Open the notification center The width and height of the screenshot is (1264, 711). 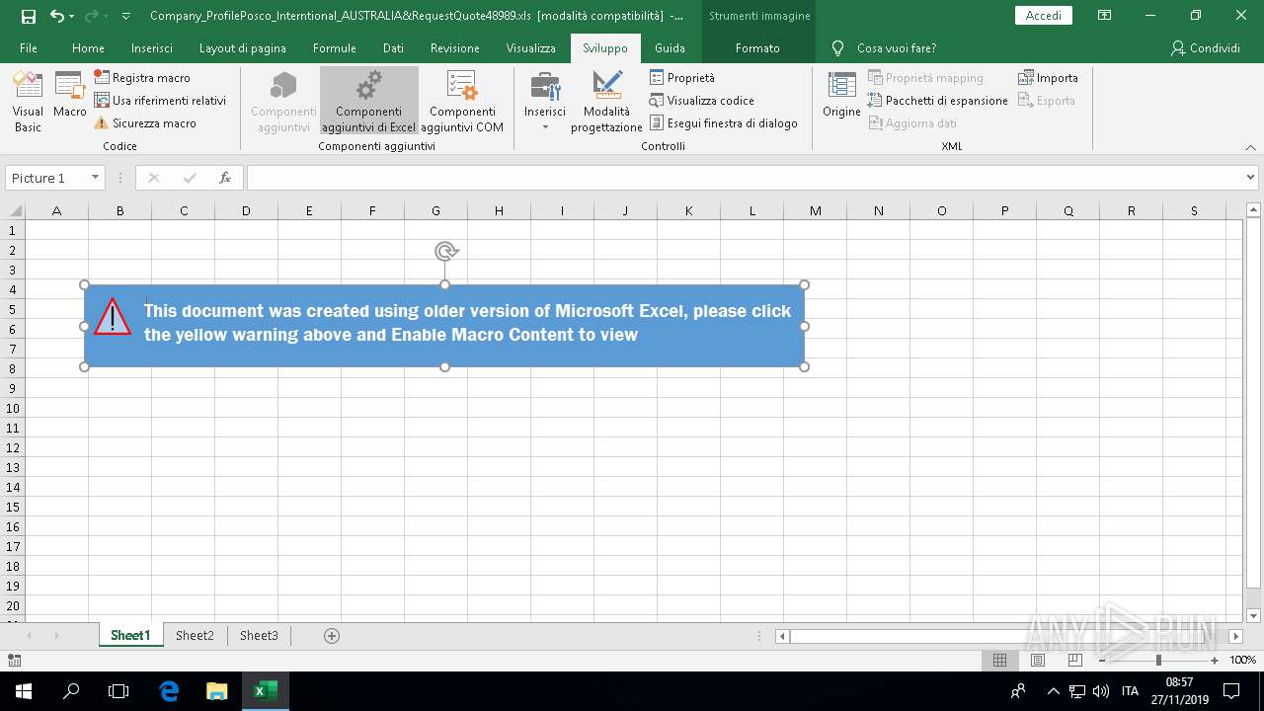(x=1231, y=691)
